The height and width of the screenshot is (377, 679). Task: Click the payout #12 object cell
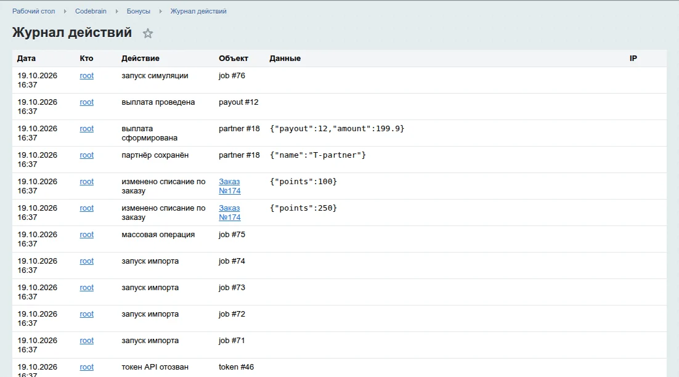238,102
